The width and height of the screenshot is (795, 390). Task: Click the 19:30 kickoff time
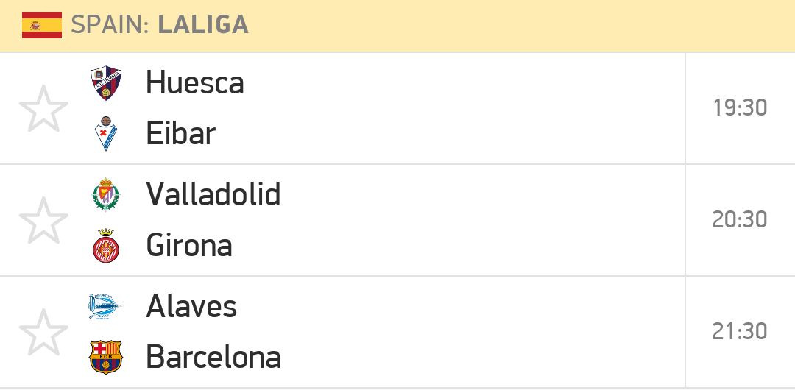tap(740, 108)
